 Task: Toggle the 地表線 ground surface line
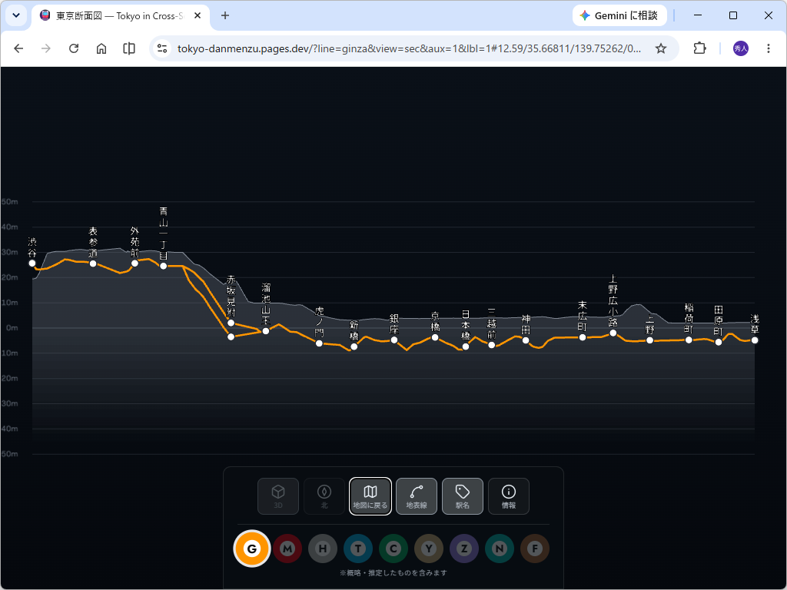(417, 496)
